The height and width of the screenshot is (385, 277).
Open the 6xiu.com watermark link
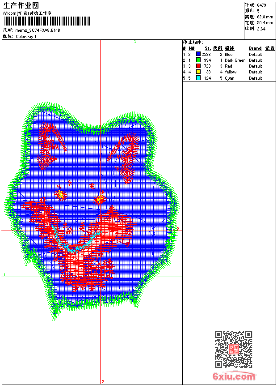[x=234, y=376]
